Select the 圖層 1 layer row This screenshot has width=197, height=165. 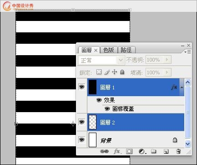[x=136, y=87]
